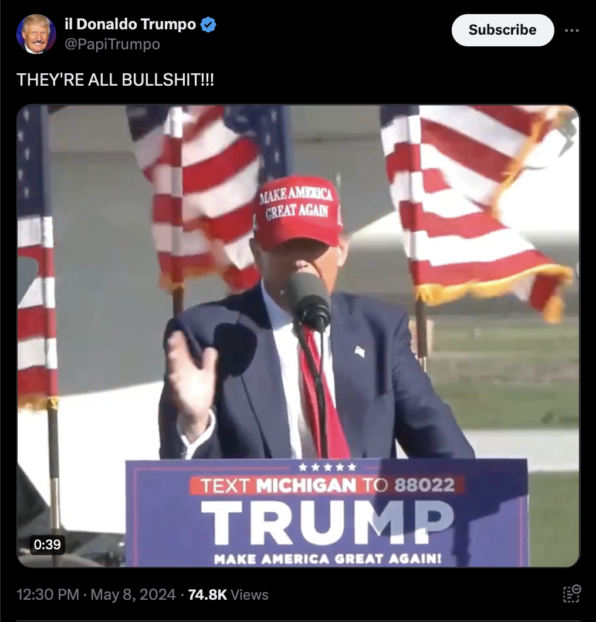Open the three-dot more options menu
The width and height of the screenshot is (596, 622).
[x=571, y=30]
